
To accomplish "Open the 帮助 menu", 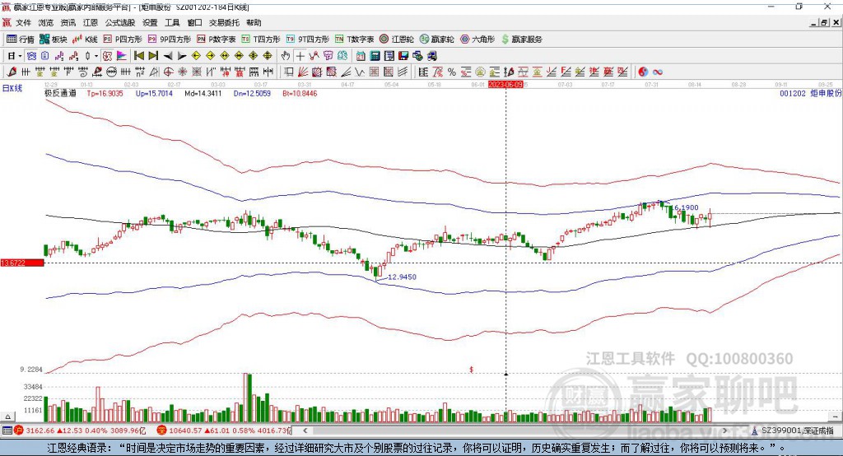I will click(x=254, y=22).
